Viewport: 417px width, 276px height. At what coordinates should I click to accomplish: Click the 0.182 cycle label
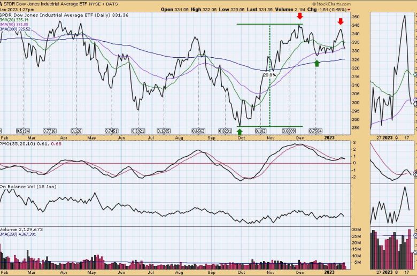(261, 131)
